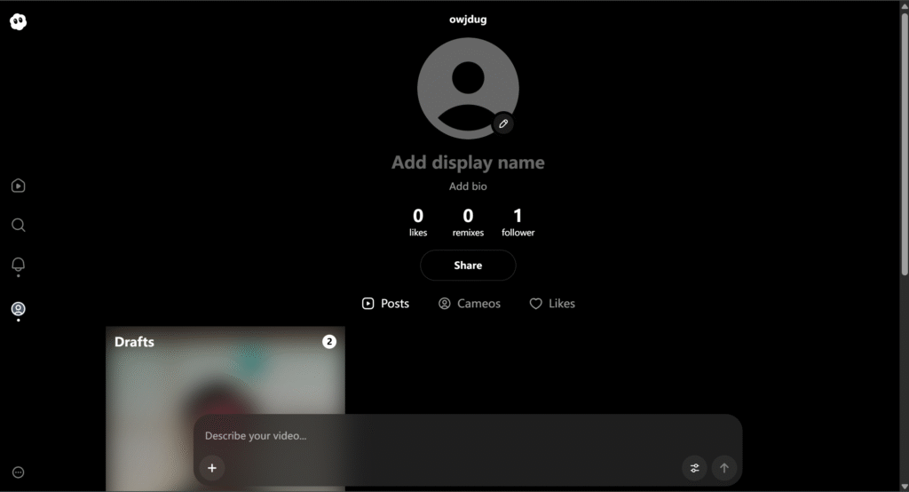Screen dimensions: 909x492
Task: Click the Share profile button
Action: click(x=468, y=266)
